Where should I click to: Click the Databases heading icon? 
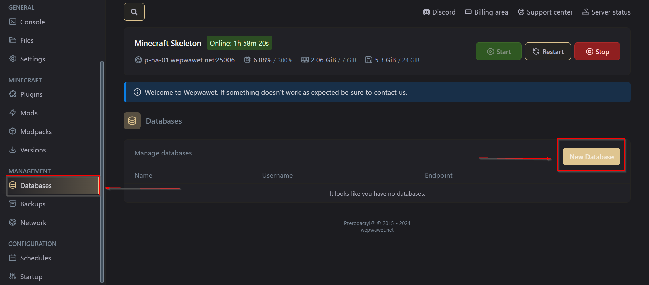[x=132, y=121]
